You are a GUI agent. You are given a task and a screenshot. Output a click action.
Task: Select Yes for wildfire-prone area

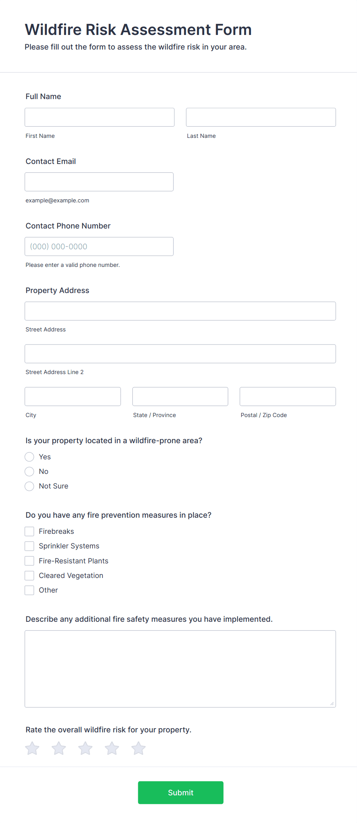pos(30,457)
